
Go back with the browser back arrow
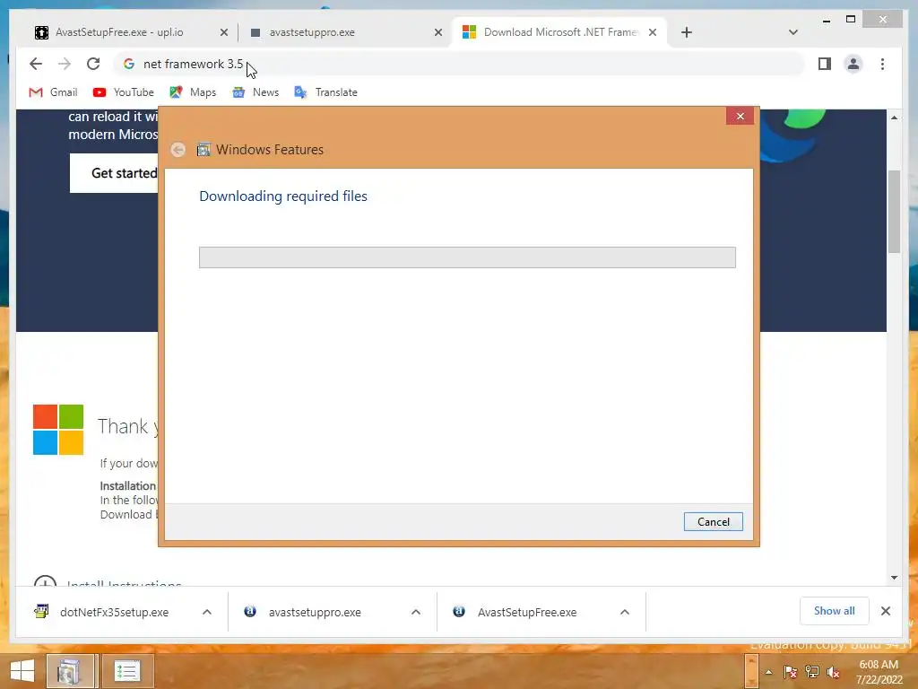click(36, 64)
